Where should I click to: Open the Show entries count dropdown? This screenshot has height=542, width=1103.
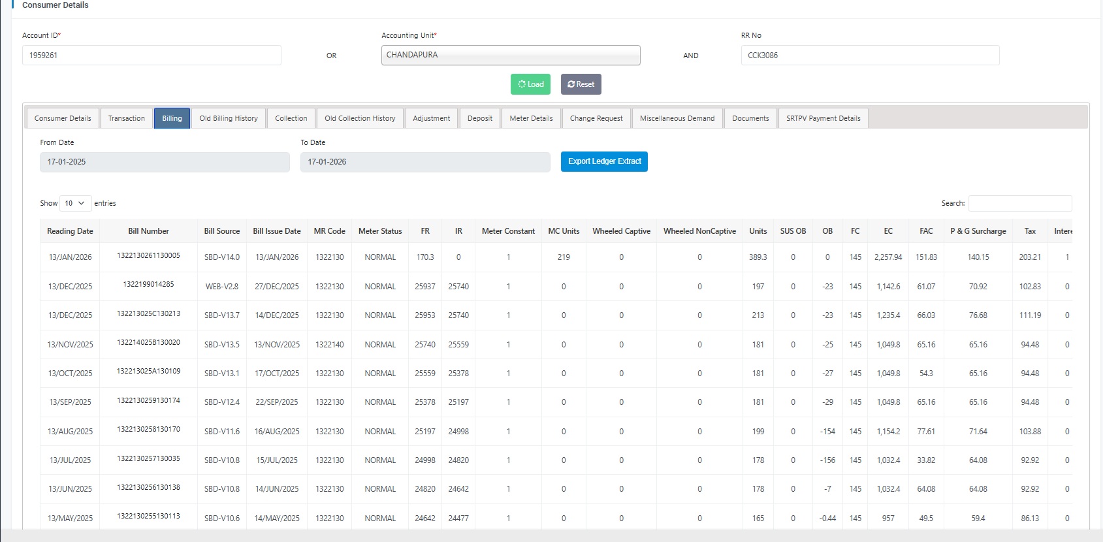click(x=75, y=203)
